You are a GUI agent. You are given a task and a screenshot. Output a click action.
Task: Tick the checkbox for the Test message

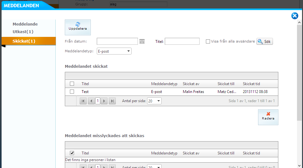point(72,91)
